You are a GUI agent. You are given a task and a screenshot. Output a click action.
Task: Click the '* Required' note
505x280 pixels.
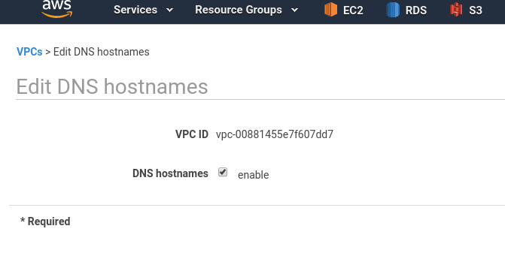click(45, 221)
